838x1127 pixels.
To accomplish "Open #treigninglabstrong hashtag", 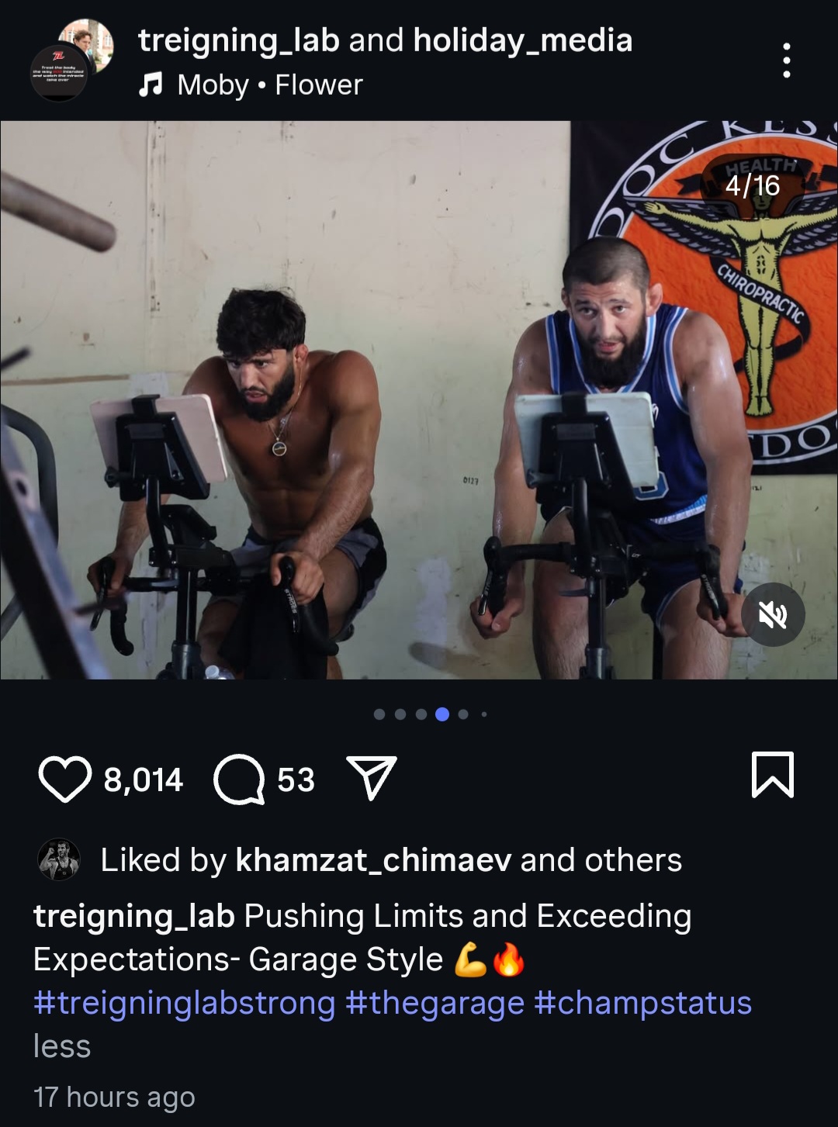I will pos(185,1003).
